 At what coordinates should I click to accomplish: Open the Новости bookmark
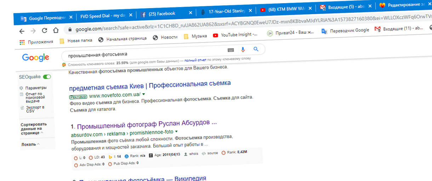(x=165, y=37)
